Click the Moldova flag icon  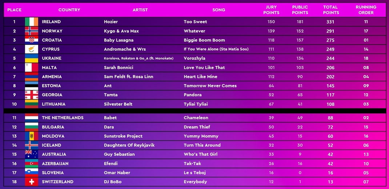coord(32,136)
